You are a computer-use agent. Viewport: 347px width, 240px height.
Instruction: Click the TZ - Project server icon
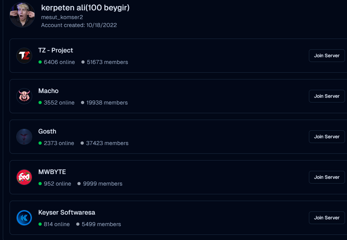pyautogui.click(x=24, y=56)
